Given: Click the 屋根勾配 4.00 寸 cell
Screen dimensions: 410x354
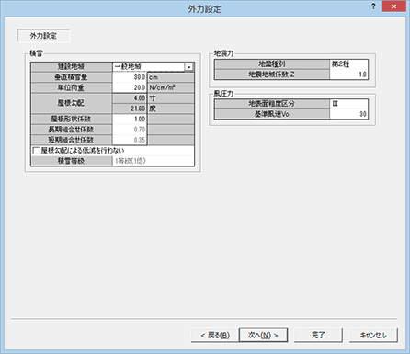Looking at the screenshot, I should pyautogui.click(x=130, y=98).
